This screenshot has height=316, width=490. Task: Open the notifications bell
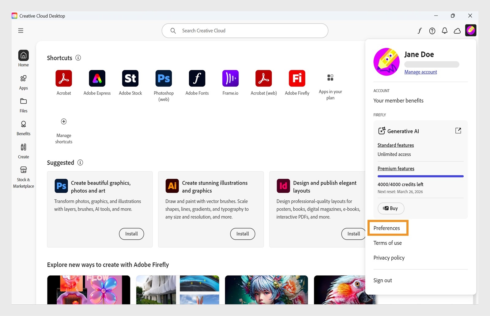click(444, 31)
